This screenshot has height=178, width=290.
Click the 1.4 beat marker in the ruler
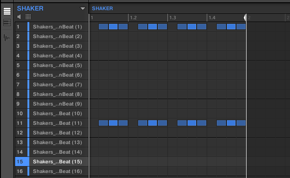point(212,18)
